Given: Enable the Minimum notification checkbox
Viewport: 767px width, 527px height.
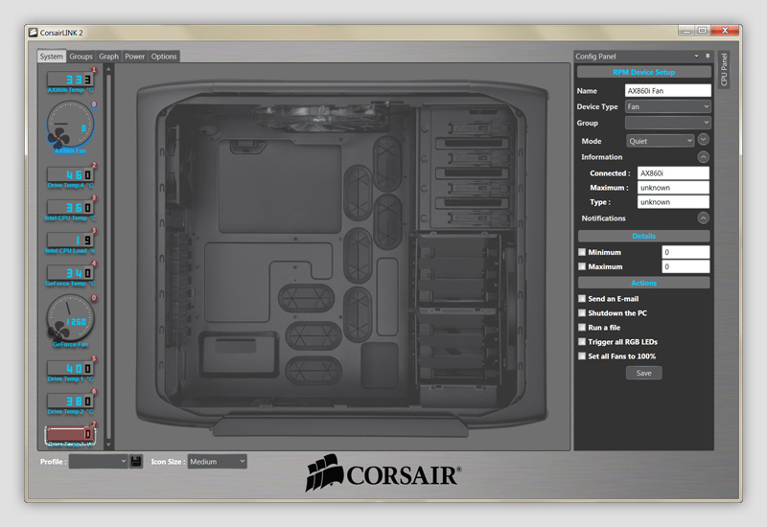Looking at the screenshot, I should click(x=582, y=252).
